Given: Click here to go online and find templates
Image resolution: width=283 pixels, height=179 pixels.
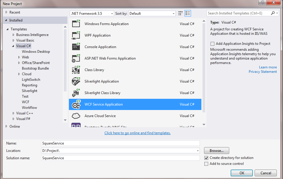Looking at the screenshot, I should (x=137, y=133).
